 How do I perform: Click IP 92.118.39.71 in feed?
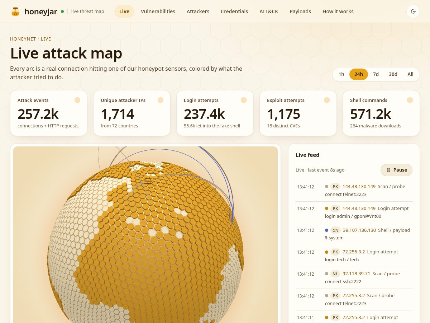click(x=356, y=274)
